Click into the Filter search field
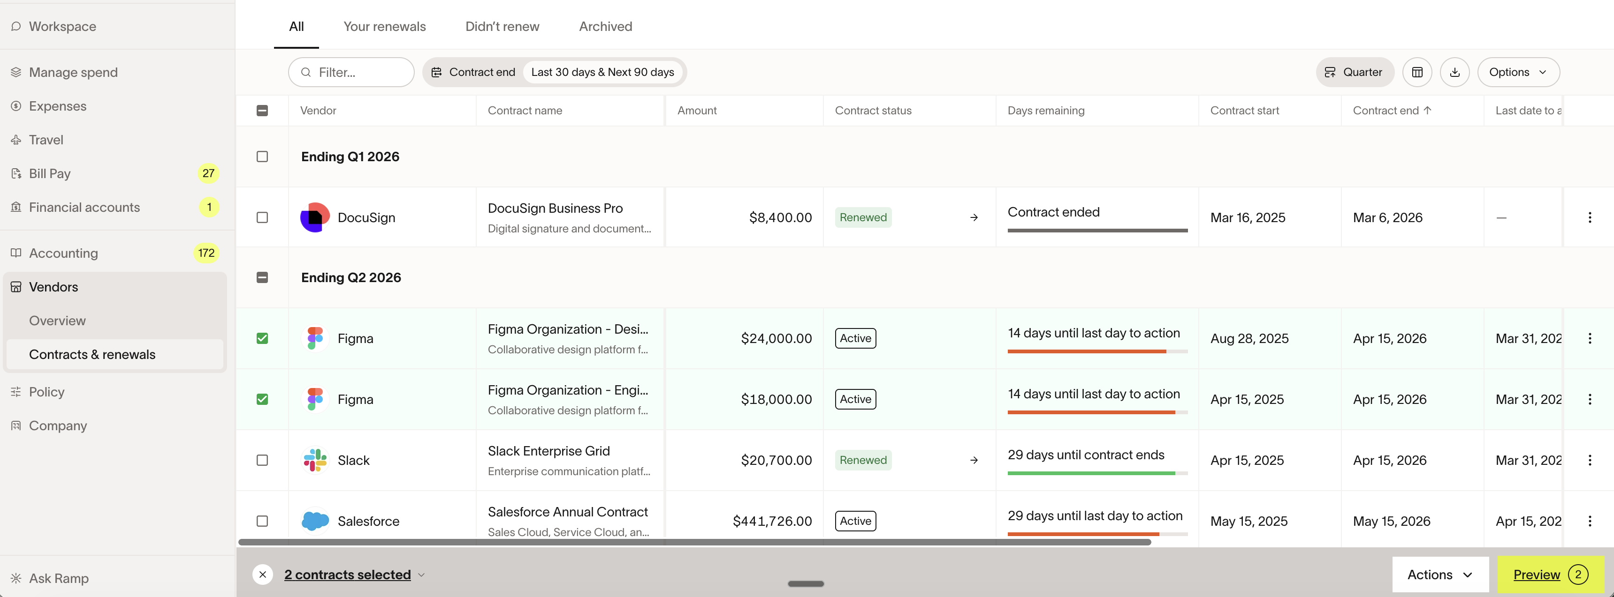 (351, 73)
